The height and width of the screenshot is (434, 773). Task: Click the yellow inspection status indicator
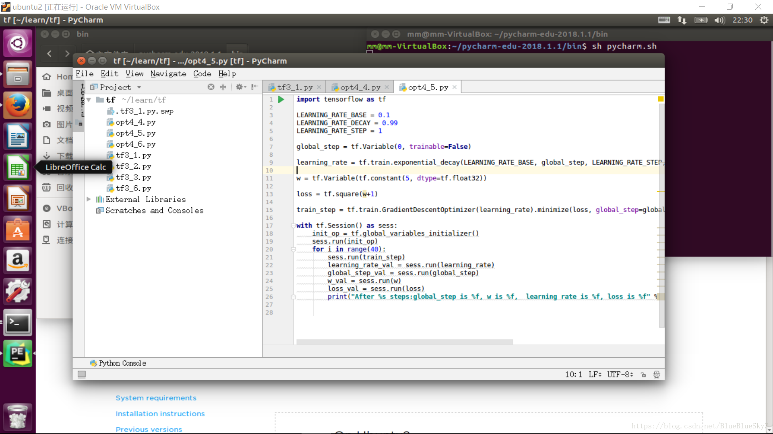(661, 99)
